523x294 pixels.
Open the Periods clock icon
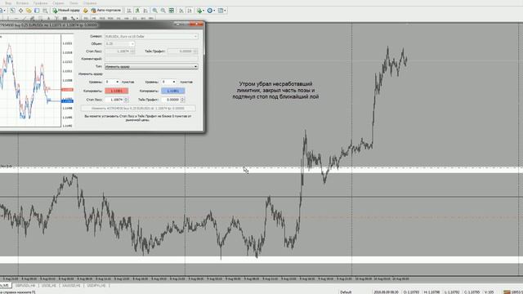pos(210,11)
